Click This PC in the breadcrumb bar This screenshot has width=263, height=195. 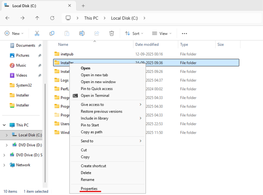pyautogui.click(x=91, y=18)
